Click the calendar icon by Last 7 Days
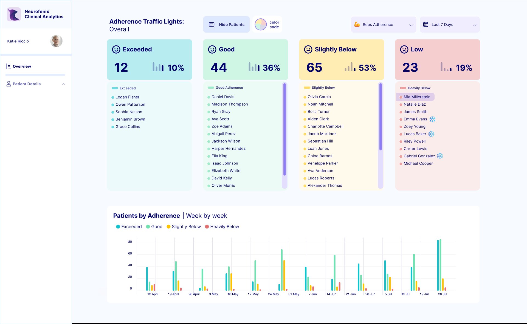This screenshot has width=527, height=324. point(426,24)
